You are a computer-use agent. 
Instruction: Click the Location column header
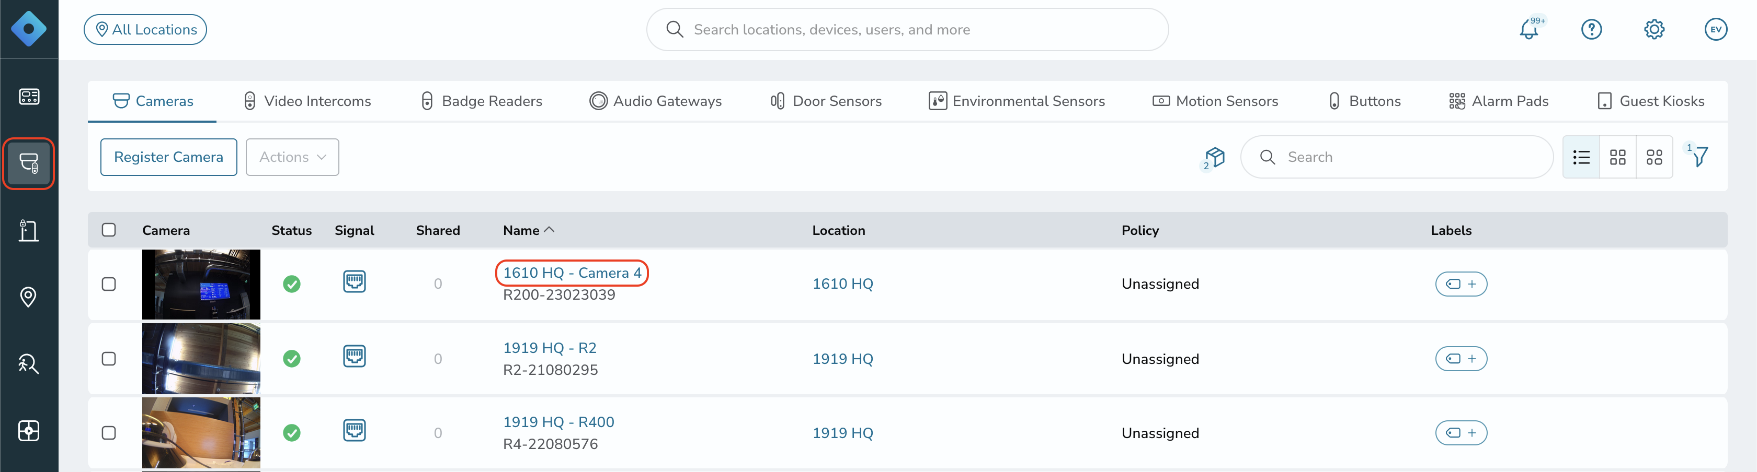(x=838, y=230)
